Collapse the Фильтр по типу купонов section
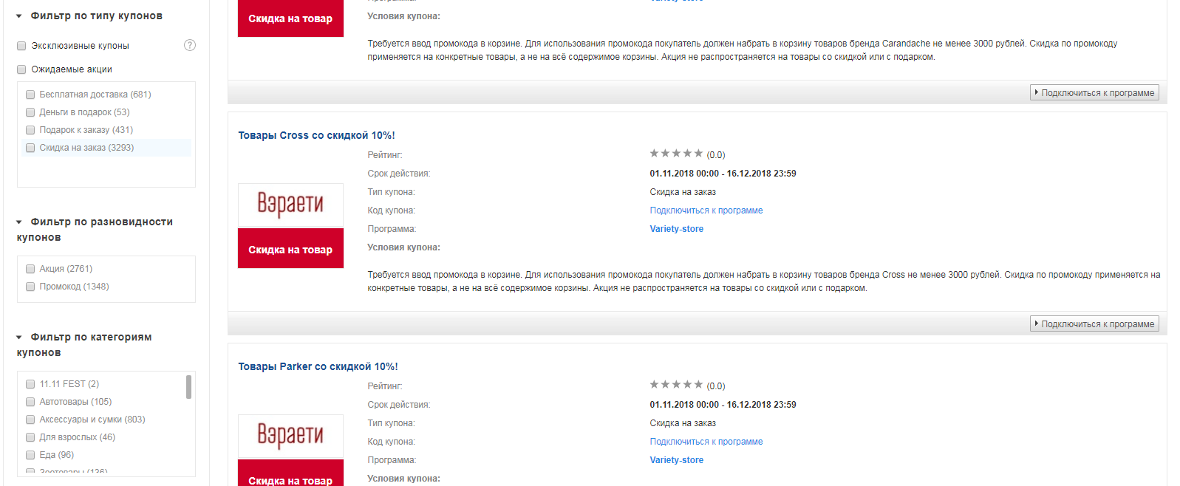Image resolution: width=1180 pixels, height=486 pixels. [19, 16]
